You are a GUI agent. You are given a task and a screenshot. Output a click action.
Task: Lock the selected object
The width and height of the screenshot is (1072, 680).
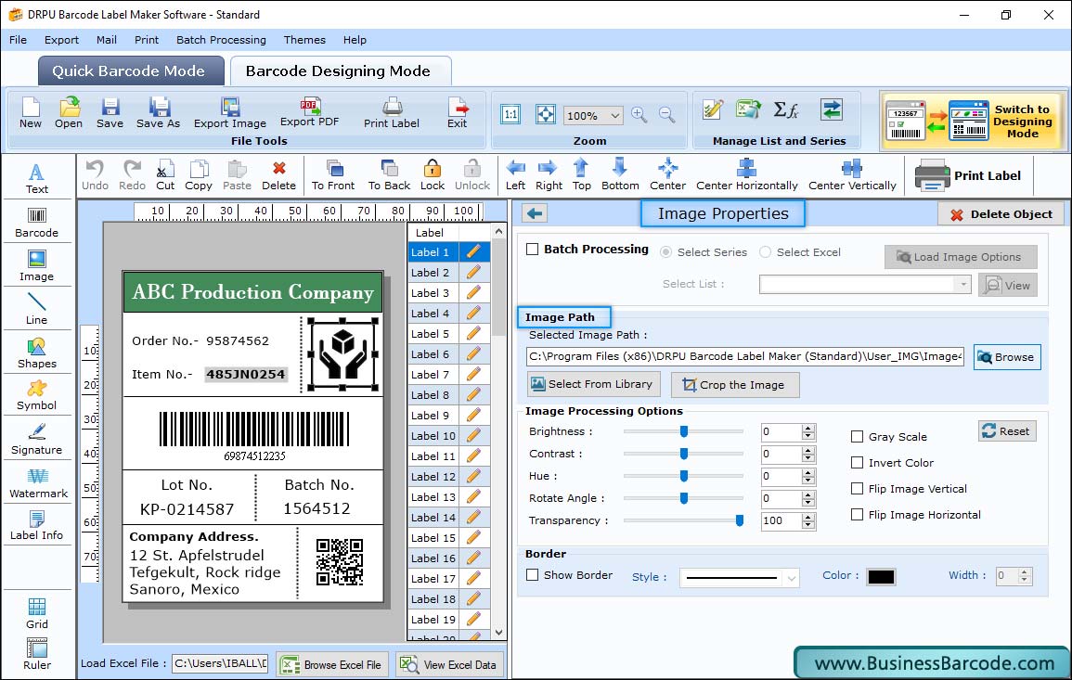[433, 175]
